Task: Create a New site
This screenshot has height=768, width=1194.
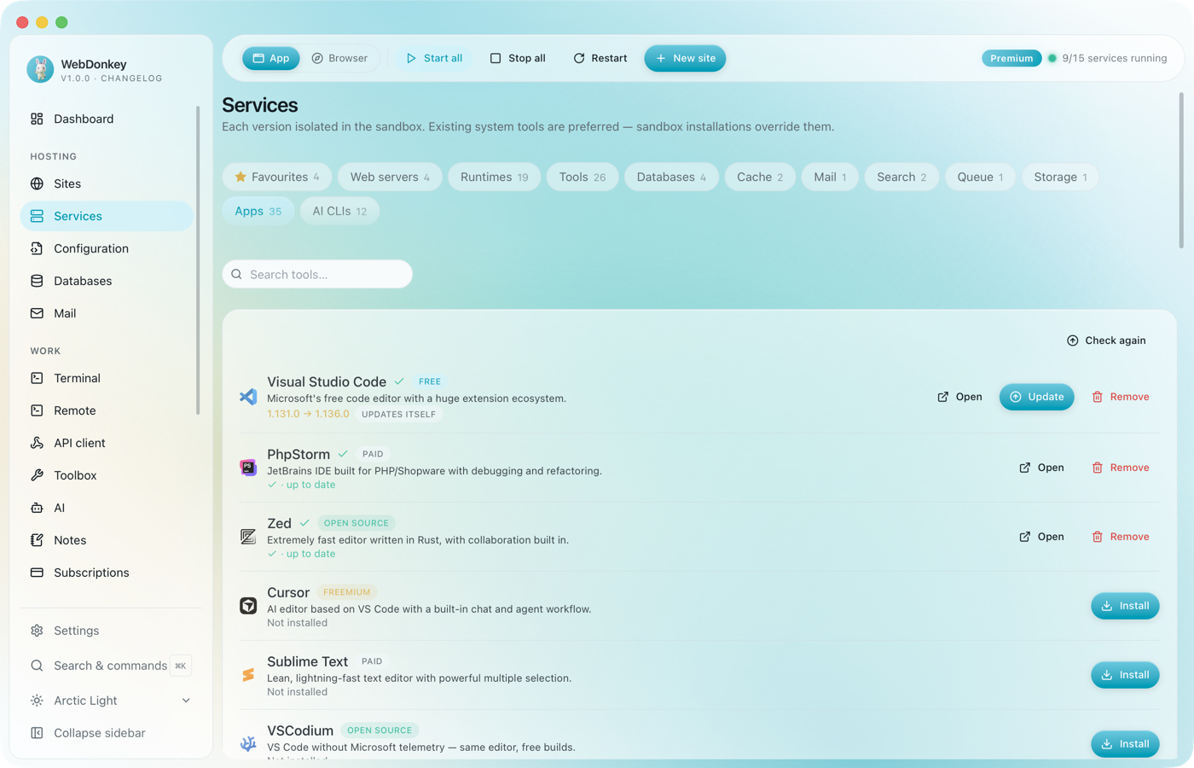Action: point(685,58)
